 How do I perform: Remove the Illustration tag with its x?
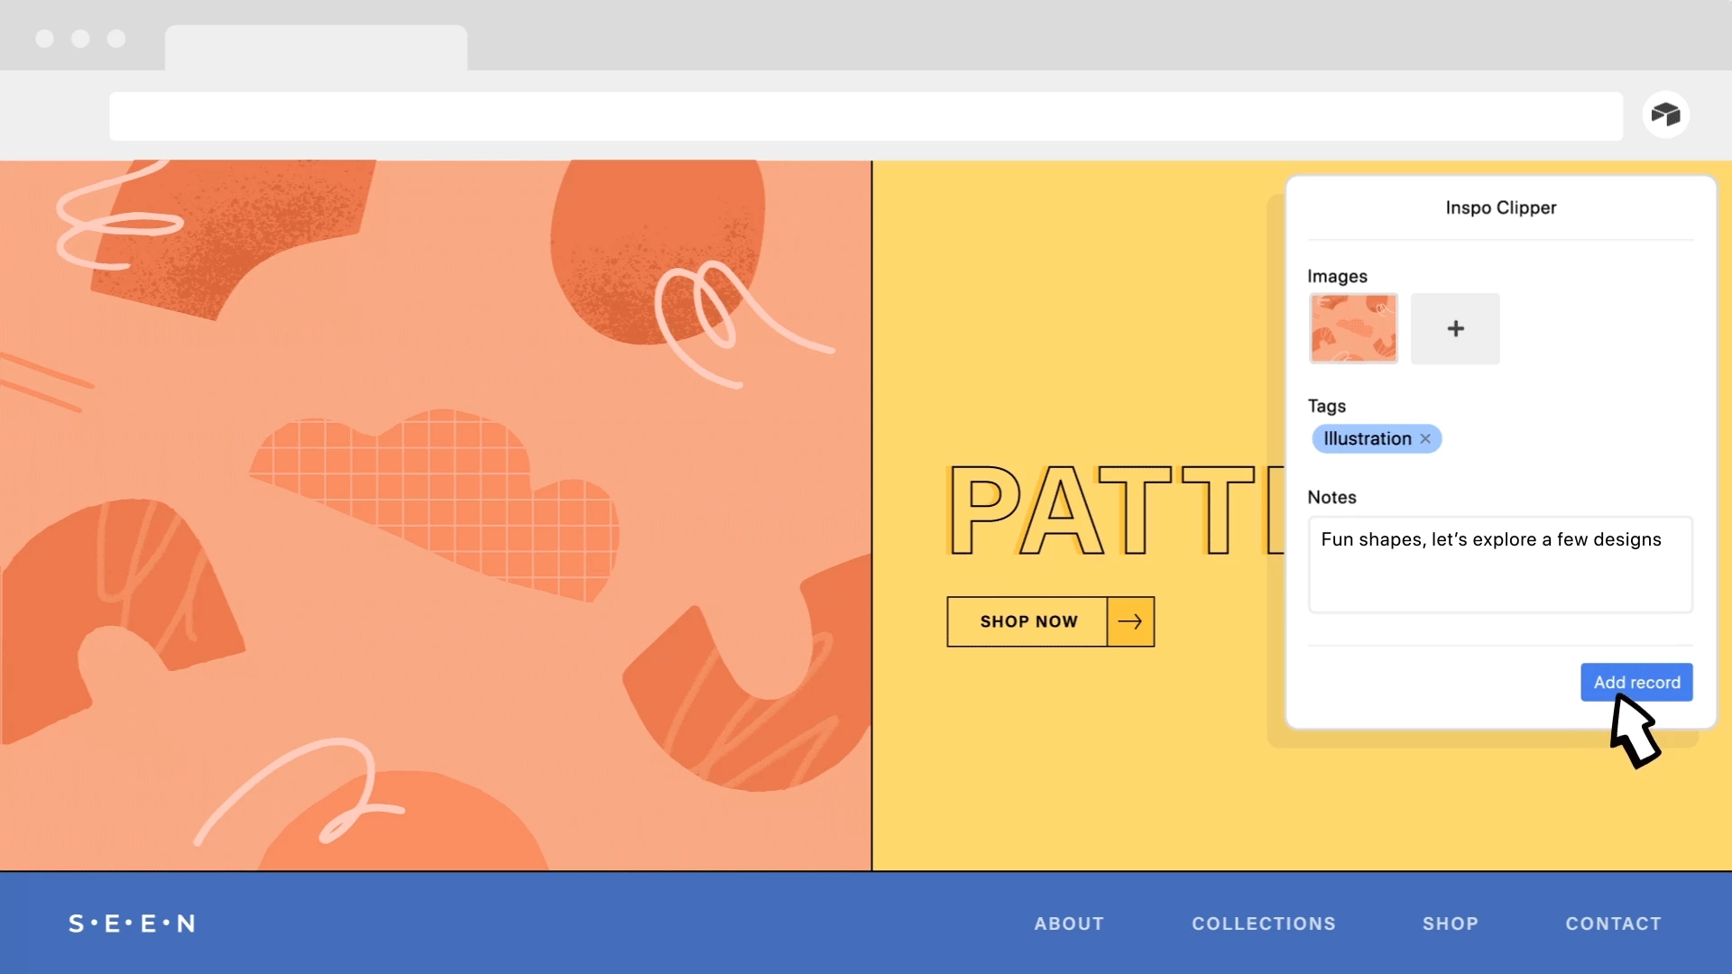click(x=1425, y=439)
